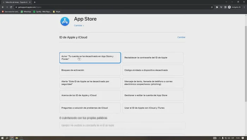Open the notification center icon
This screenshot has height=140, width=247.
[x=243, y=138]
